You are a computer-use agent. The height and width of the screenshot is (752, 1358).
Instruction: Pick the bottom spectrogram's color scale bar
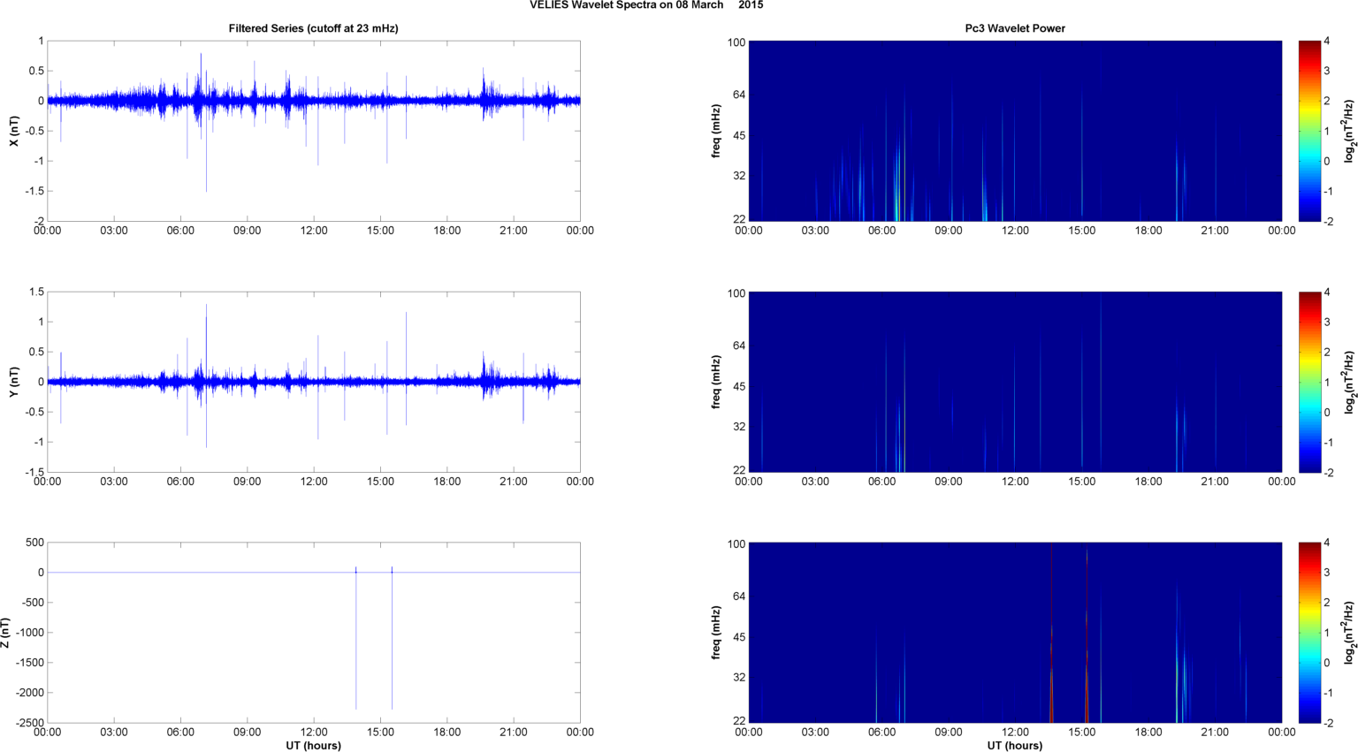coord(1310,633)
